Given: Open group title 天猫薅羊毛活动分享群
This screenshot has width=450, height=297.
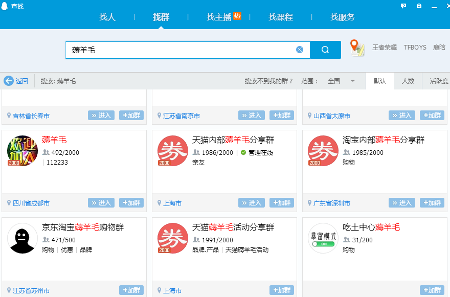Looking at the screenshot, I should pos(233,227).
